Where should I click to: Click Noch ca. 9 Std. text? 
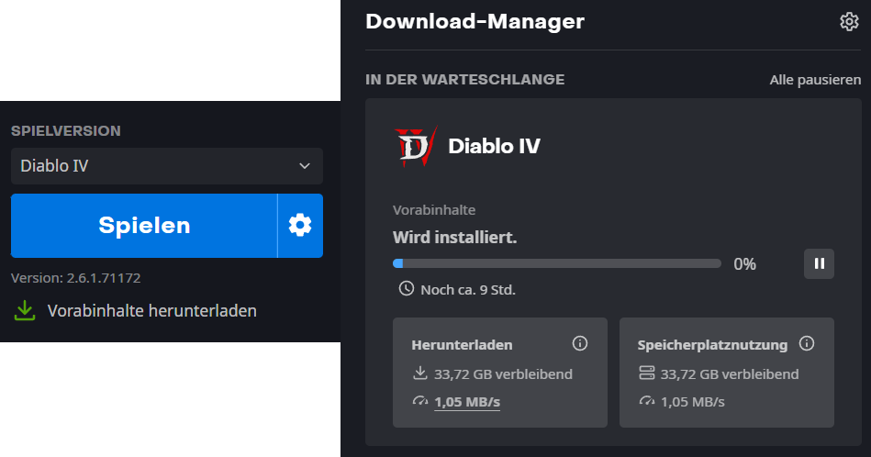[x=468, y=290]
